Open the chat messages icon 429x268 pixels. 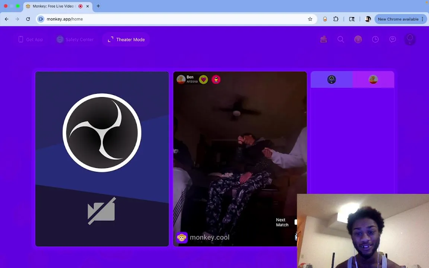tap(393, 39)
